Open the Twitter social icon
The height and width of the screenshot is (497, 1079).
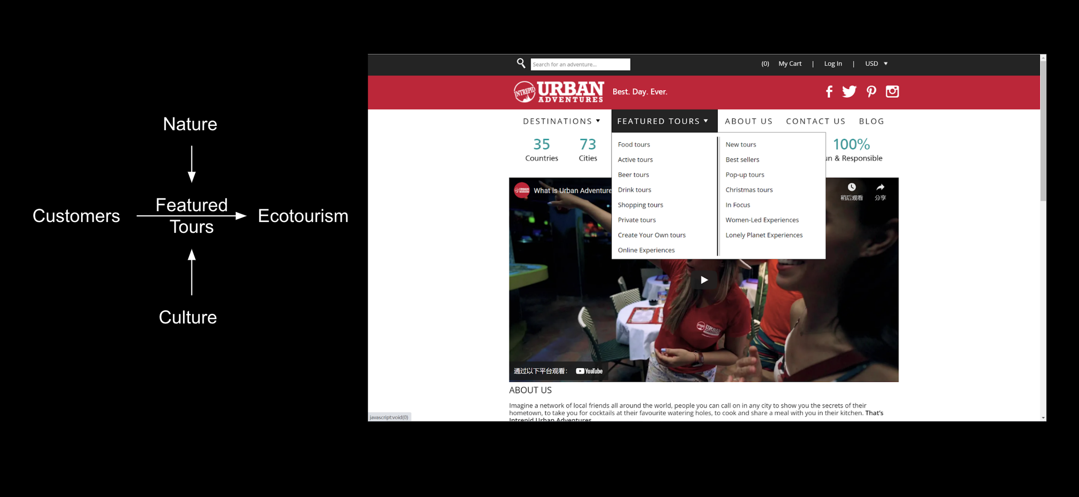coord(849,91)
